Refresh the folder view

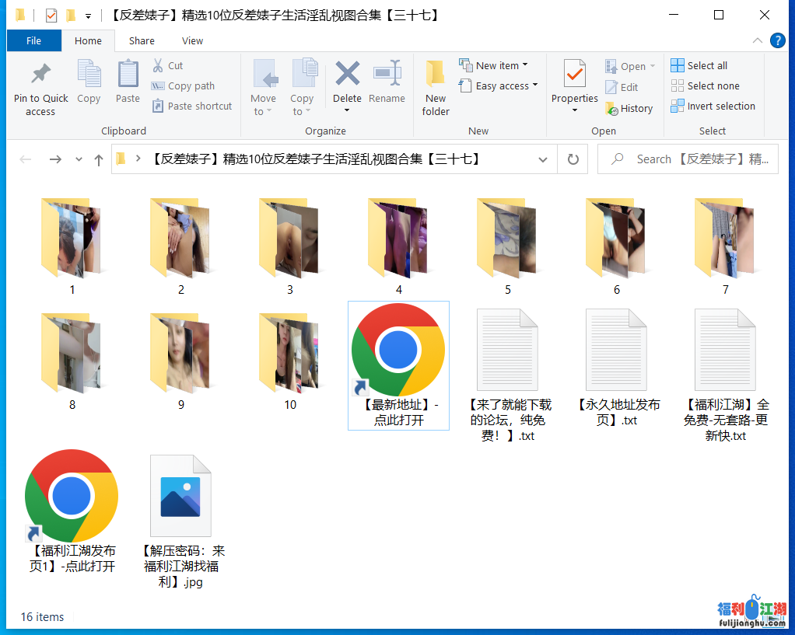point(573,159)
